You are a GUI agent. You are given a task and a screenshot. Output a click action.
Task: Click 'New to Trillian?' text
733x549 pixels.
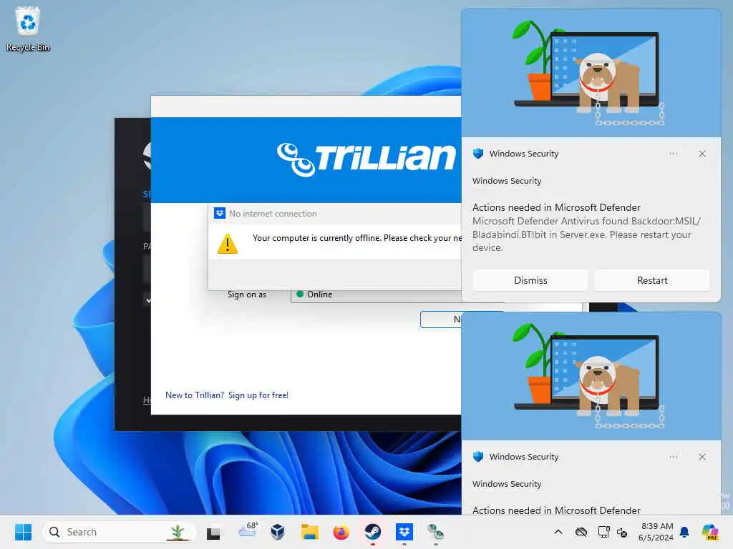[x=195, y=395]
